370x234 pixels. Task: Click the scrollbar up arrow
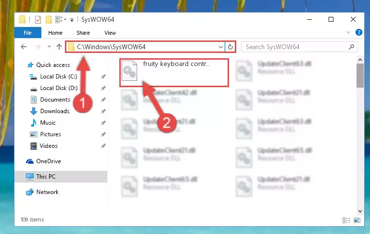(360, 60)
